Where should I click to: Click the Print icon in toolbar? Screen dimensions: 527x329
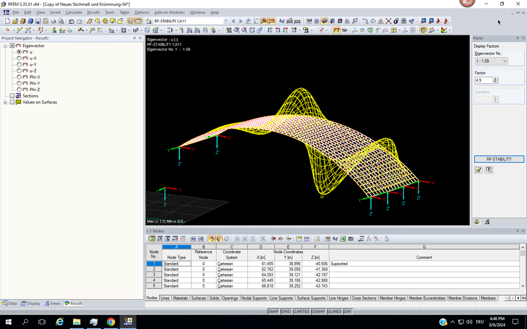[x=53, y=21]
